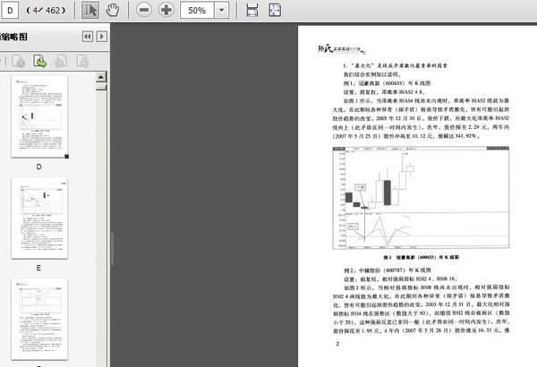Click the zoom in plus button
This screenshot has height=367, width=537.
pyautogui.click(x=166, y=11)
